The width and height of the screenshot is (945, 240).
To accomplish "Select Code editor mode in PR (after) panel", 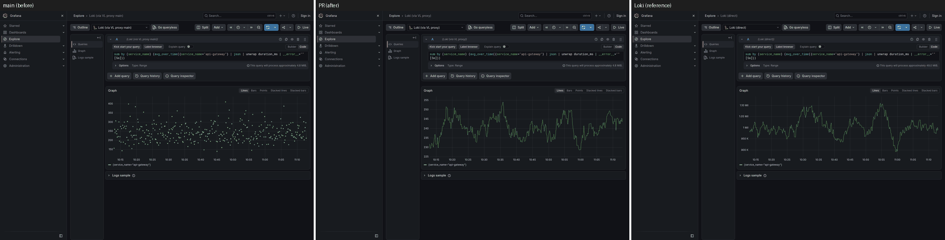I will (619, 46).
